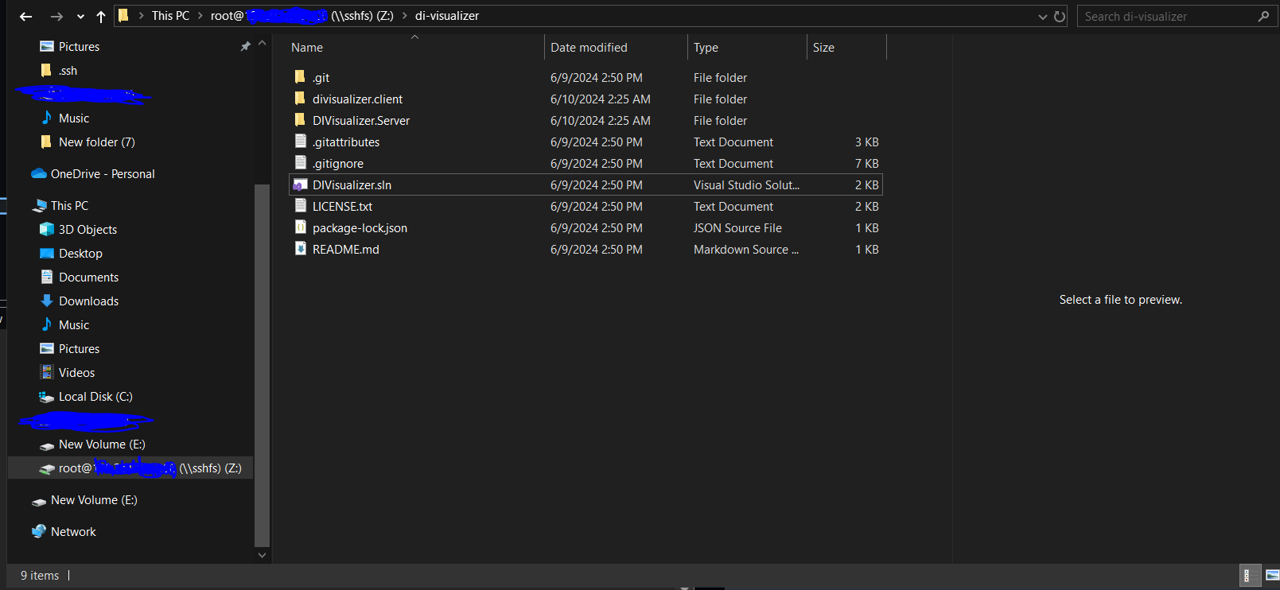
Task: Click the '7 KB' size of .gitignore
Action: coord(866,164)
